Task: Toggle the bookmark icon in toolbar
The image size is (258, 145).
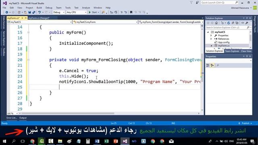Action: [131, 12]
